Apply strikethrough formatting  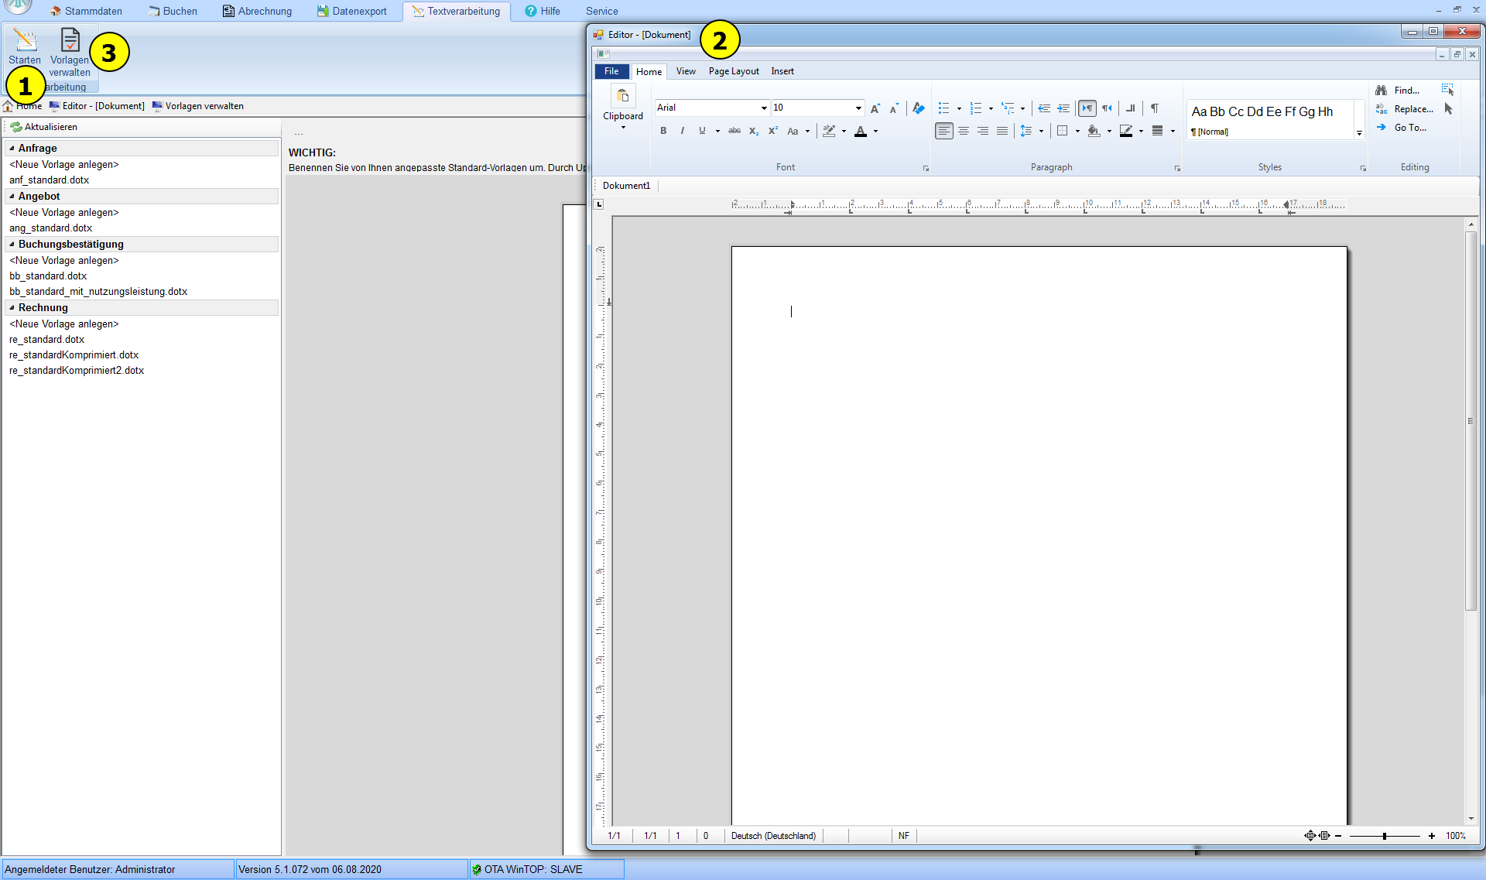(x=734, y=131)
